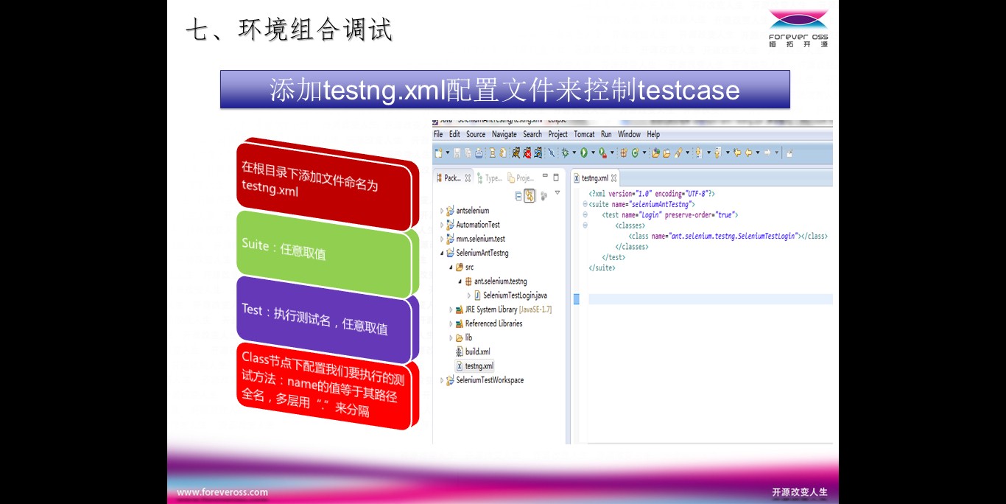Open the Source menu
Viewport: 1006px width, 504px height.
(476, 134)
